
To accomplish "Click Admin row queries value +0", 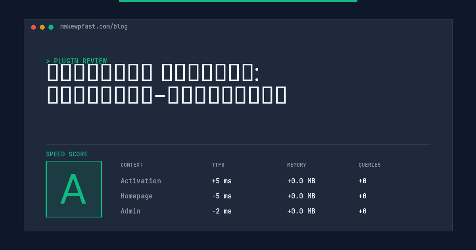I will [363, 211].
